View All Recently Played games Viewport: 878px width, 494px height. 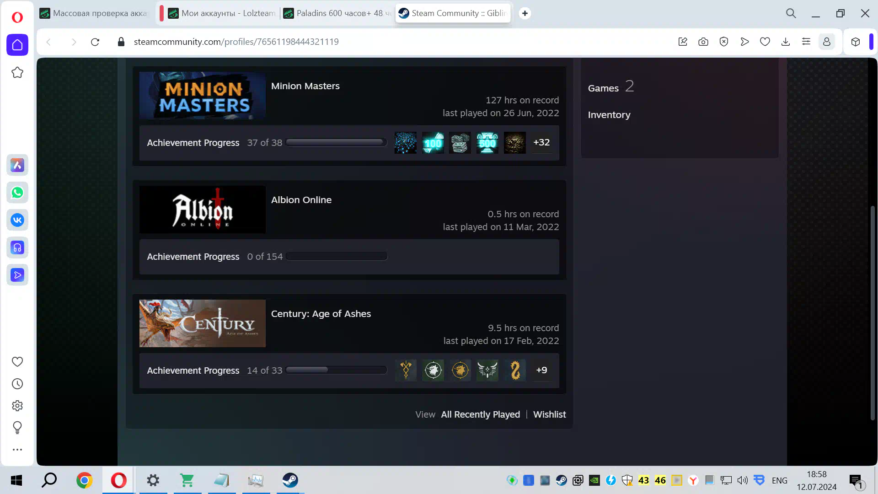click(481, 414)
